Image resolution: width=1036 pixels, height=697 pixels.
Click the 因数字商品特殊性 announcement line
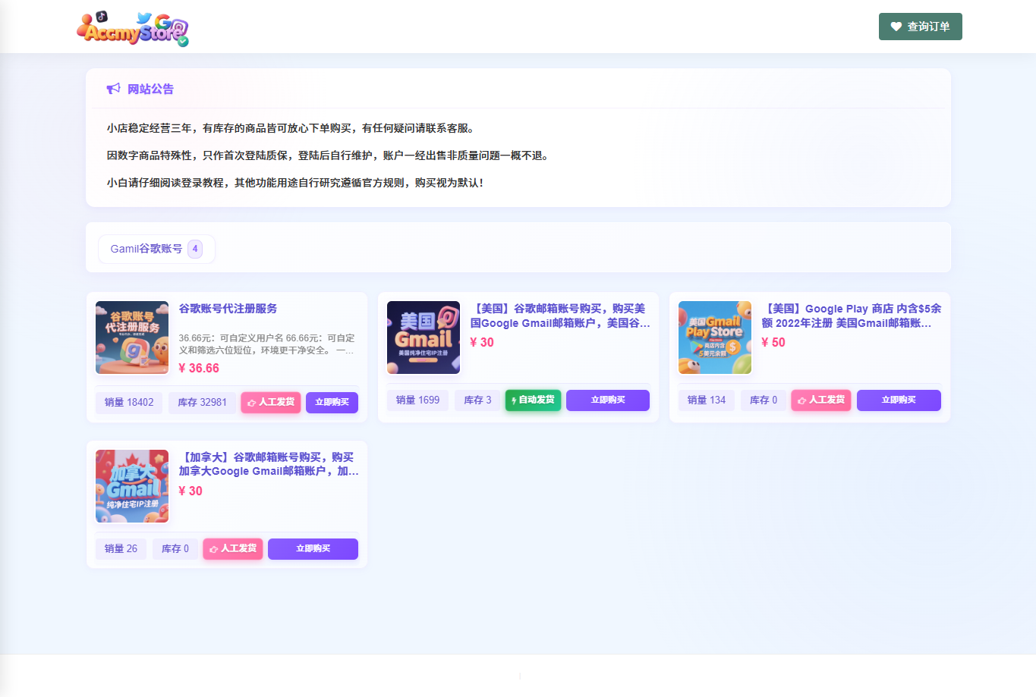(327, 155)
